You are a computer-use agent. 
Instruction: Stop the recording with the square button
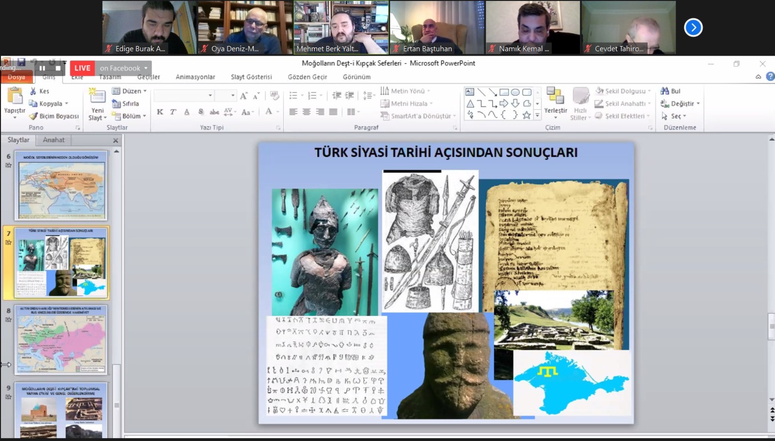[58, 68]
